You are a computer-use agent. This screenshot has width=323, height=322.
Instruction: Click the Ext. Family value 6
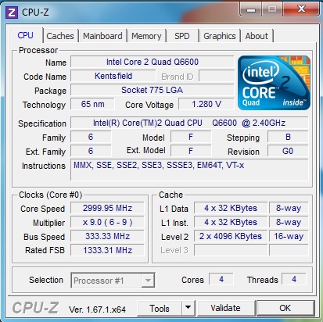point(91,151)
